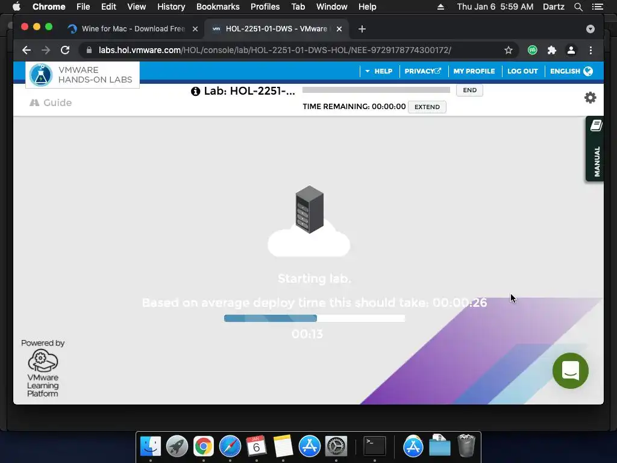Open a new tab with plus icon

(362, 29)
